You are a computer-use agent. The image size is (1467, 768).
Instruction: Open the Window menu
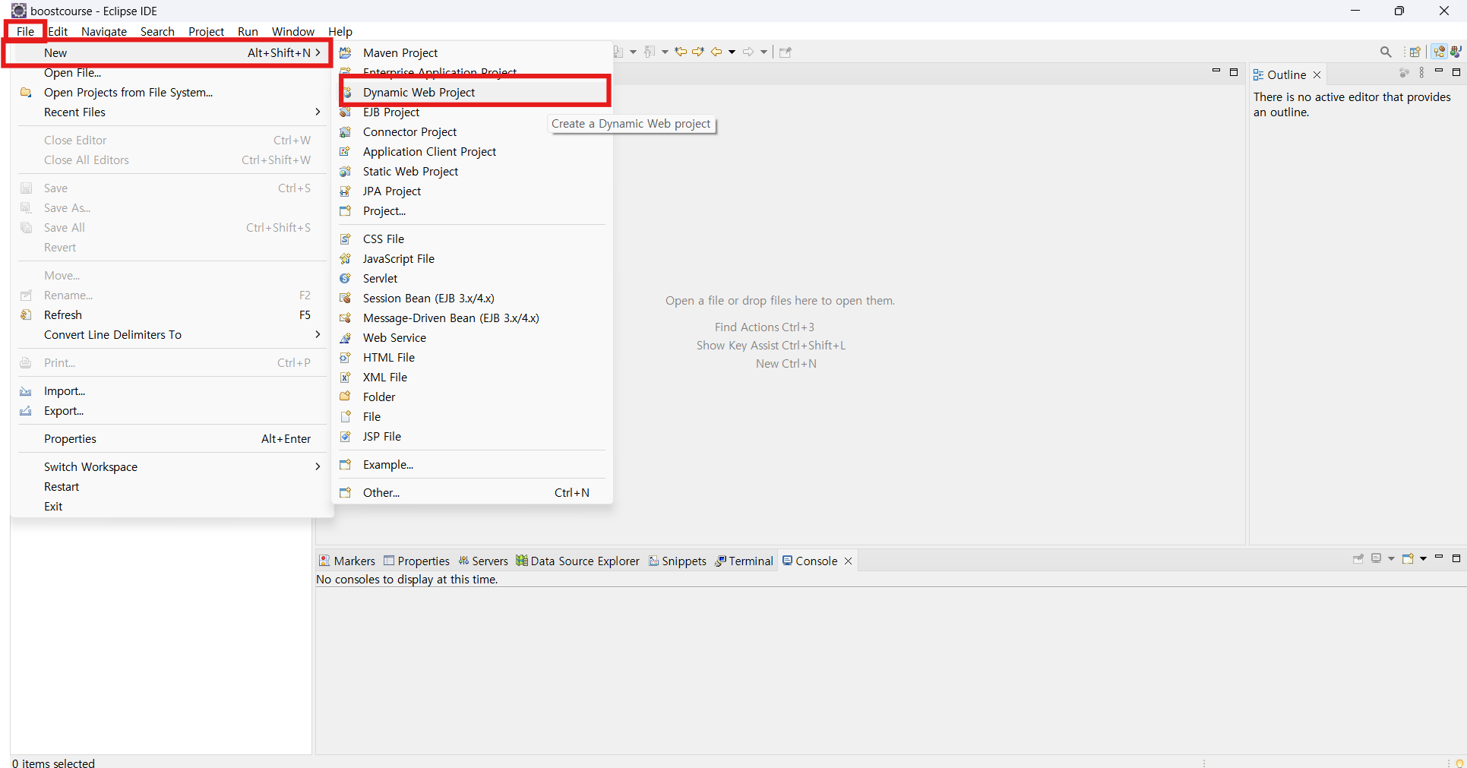pos(292,31)
